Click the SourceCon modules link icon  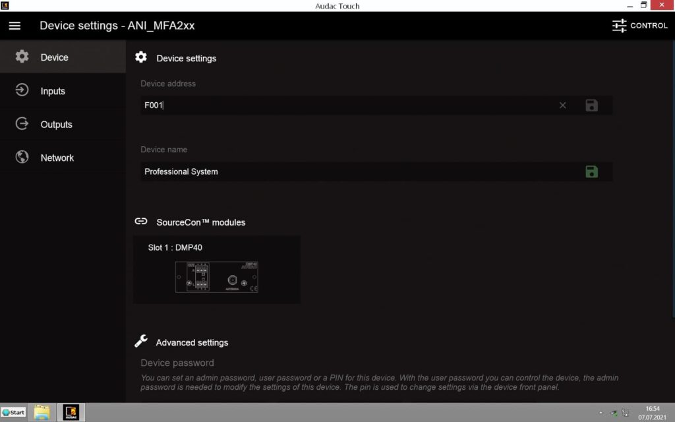(x=141, y=222)
